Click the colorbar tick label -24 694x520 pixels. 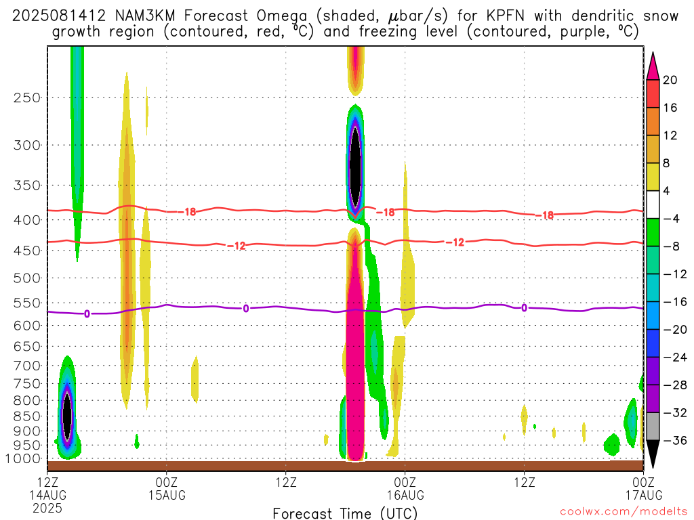676,357
